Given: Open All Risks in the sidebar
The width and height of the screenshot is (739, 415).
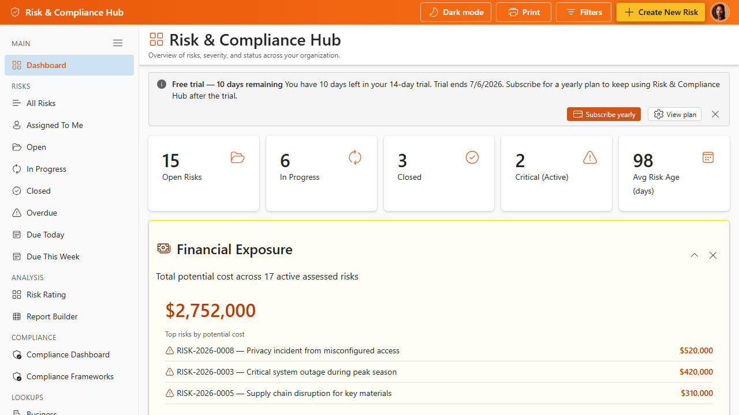Looking at the screenshot, I should 69,103.
